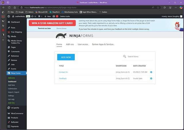The width and height of the screenshot is (184, 130).
Task: Go back to the previous page
Action: pos(4,7)
